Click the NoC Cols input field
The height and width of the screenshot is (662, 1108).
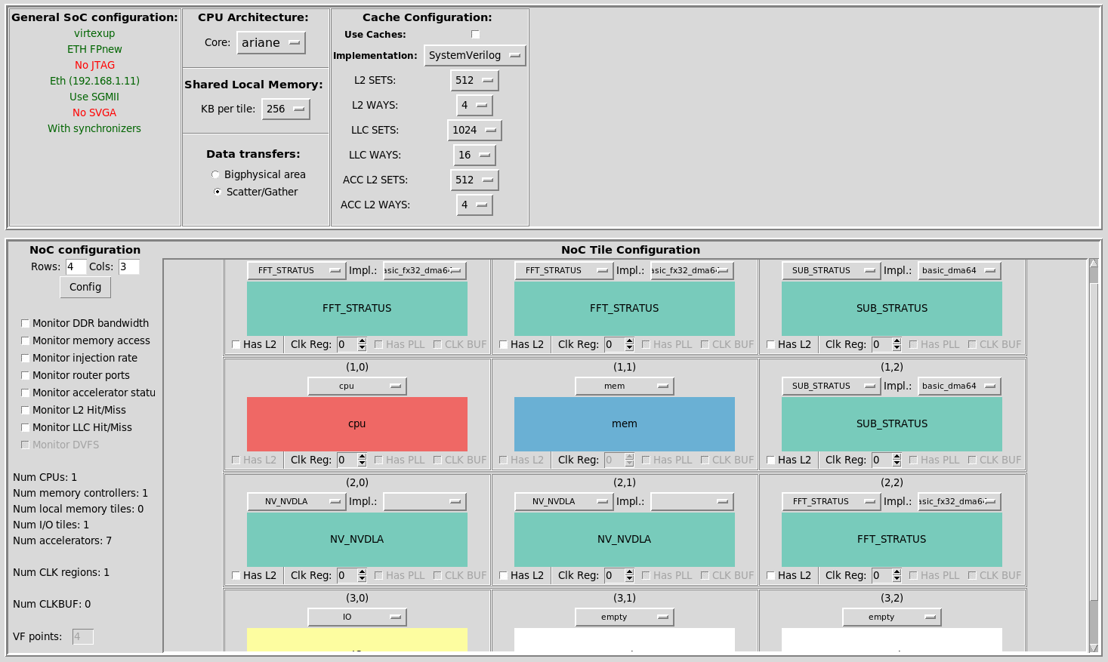tap(128, 266)
